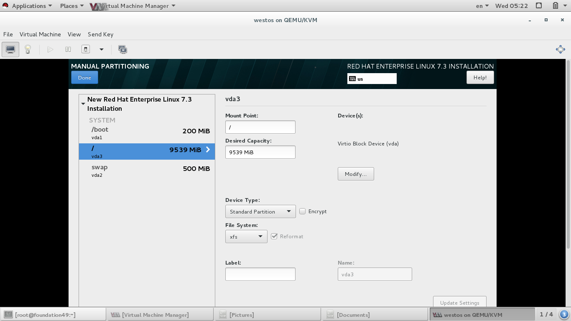Open accessibility/window icon in top panel

pos(539,6)
